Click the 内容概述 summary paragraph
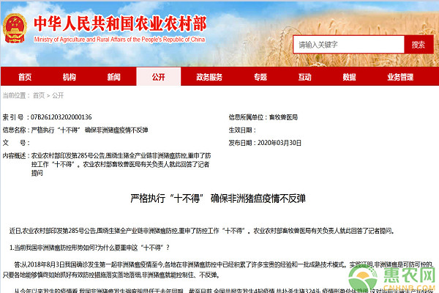This screenshot has height=293, width=439. coord(121,164)
